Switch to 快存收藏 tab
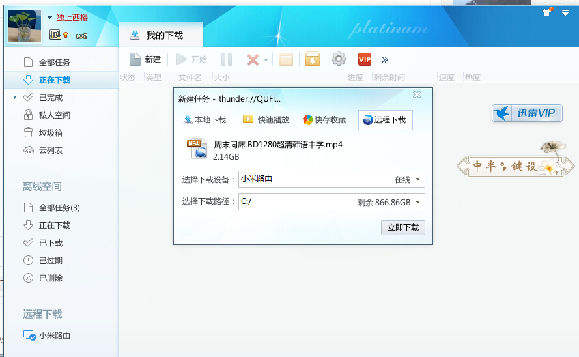 (324, 120)
